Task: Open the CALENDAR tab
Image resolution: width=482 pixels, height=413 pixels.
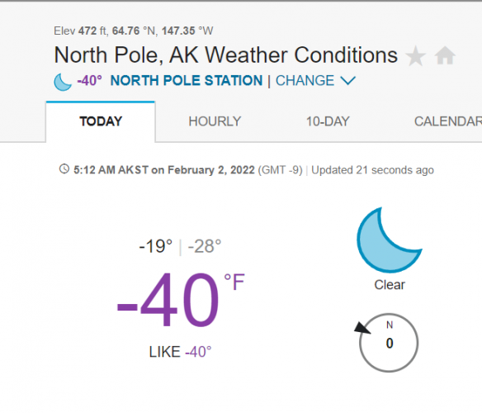Action: (x=448, y=121)
